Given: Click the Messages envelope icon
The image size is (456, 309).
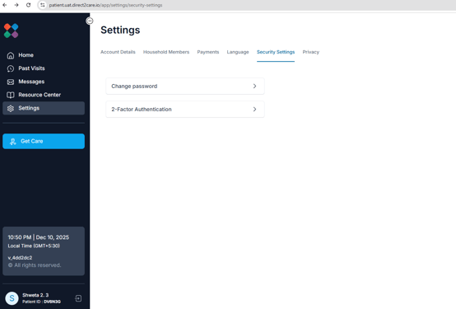Looking at the screenshot, I should [11, 82].
